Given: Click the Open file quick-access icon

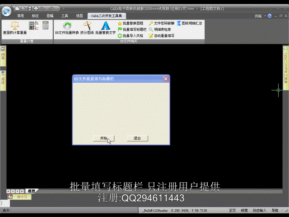Looking at the screenshot, I should (23, 8).
